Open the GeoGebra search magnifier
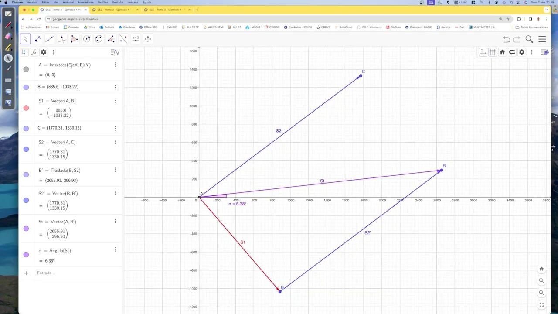 (529, 39)
